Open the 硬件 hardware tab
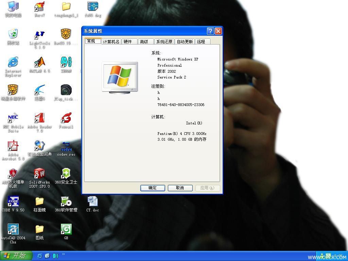The height and width of the screenshot is (261, 348). [129, 41]
